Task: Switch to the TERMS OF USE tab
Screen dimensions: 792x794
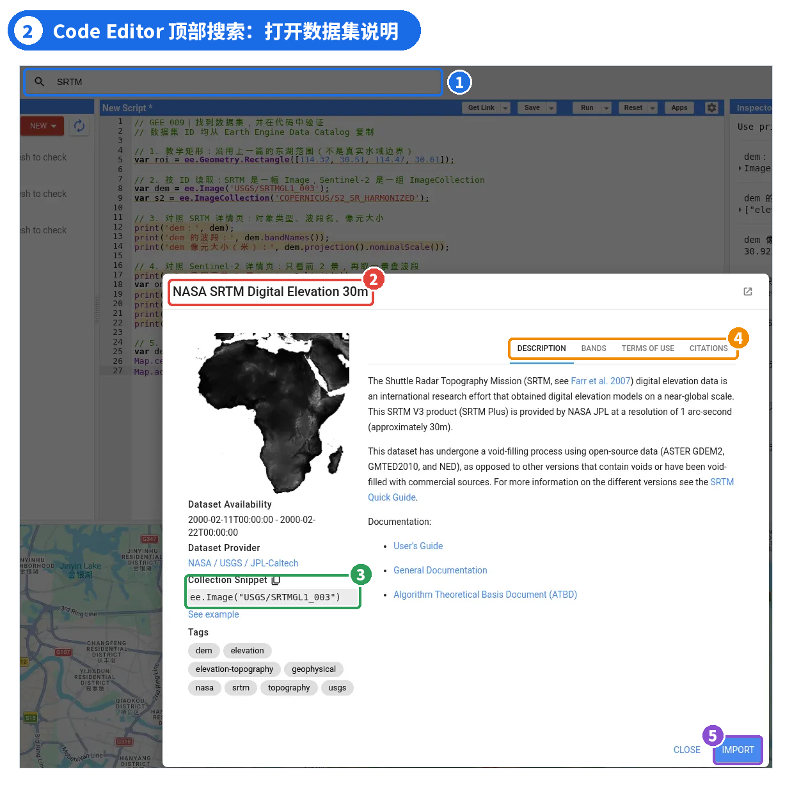Action: pos(647,348)
